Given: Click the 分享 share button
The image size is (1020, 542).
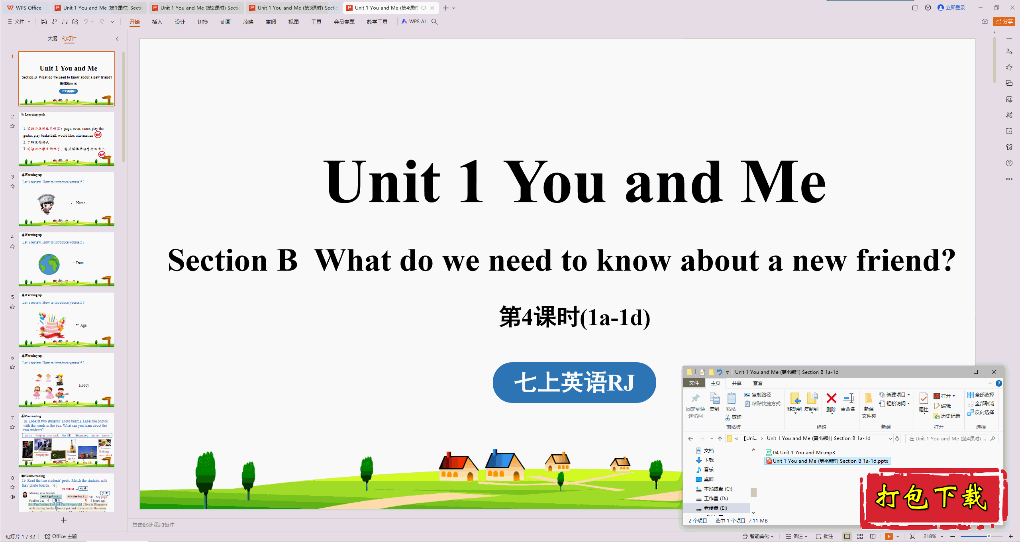Looking at the screenshot, I should tap(1004, 22).
